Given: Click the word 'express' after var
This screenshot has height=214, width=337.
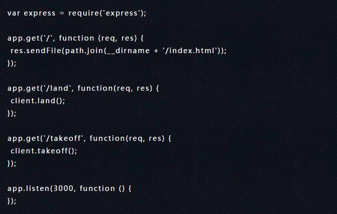Looking at the screenshot, I should point(40,14).
